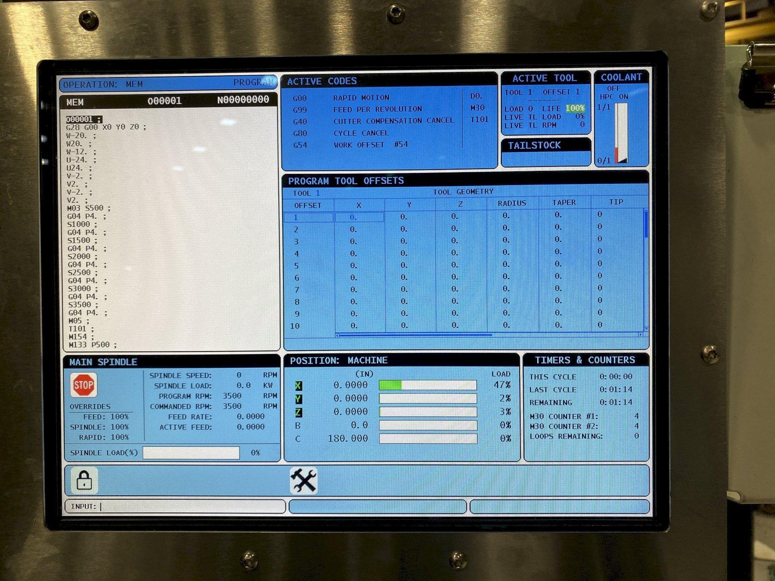The height and width of the screenshot is (581, 775).
Task: Select the MAIN SPINDLE panel header
Action: 171,362
